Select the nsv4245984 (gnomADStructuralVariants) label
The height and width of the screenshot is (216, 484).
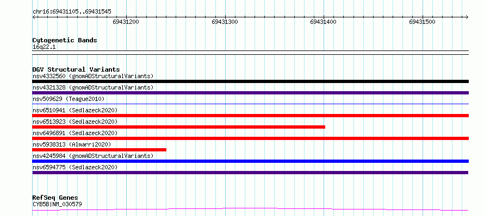(x=93, y=156)
